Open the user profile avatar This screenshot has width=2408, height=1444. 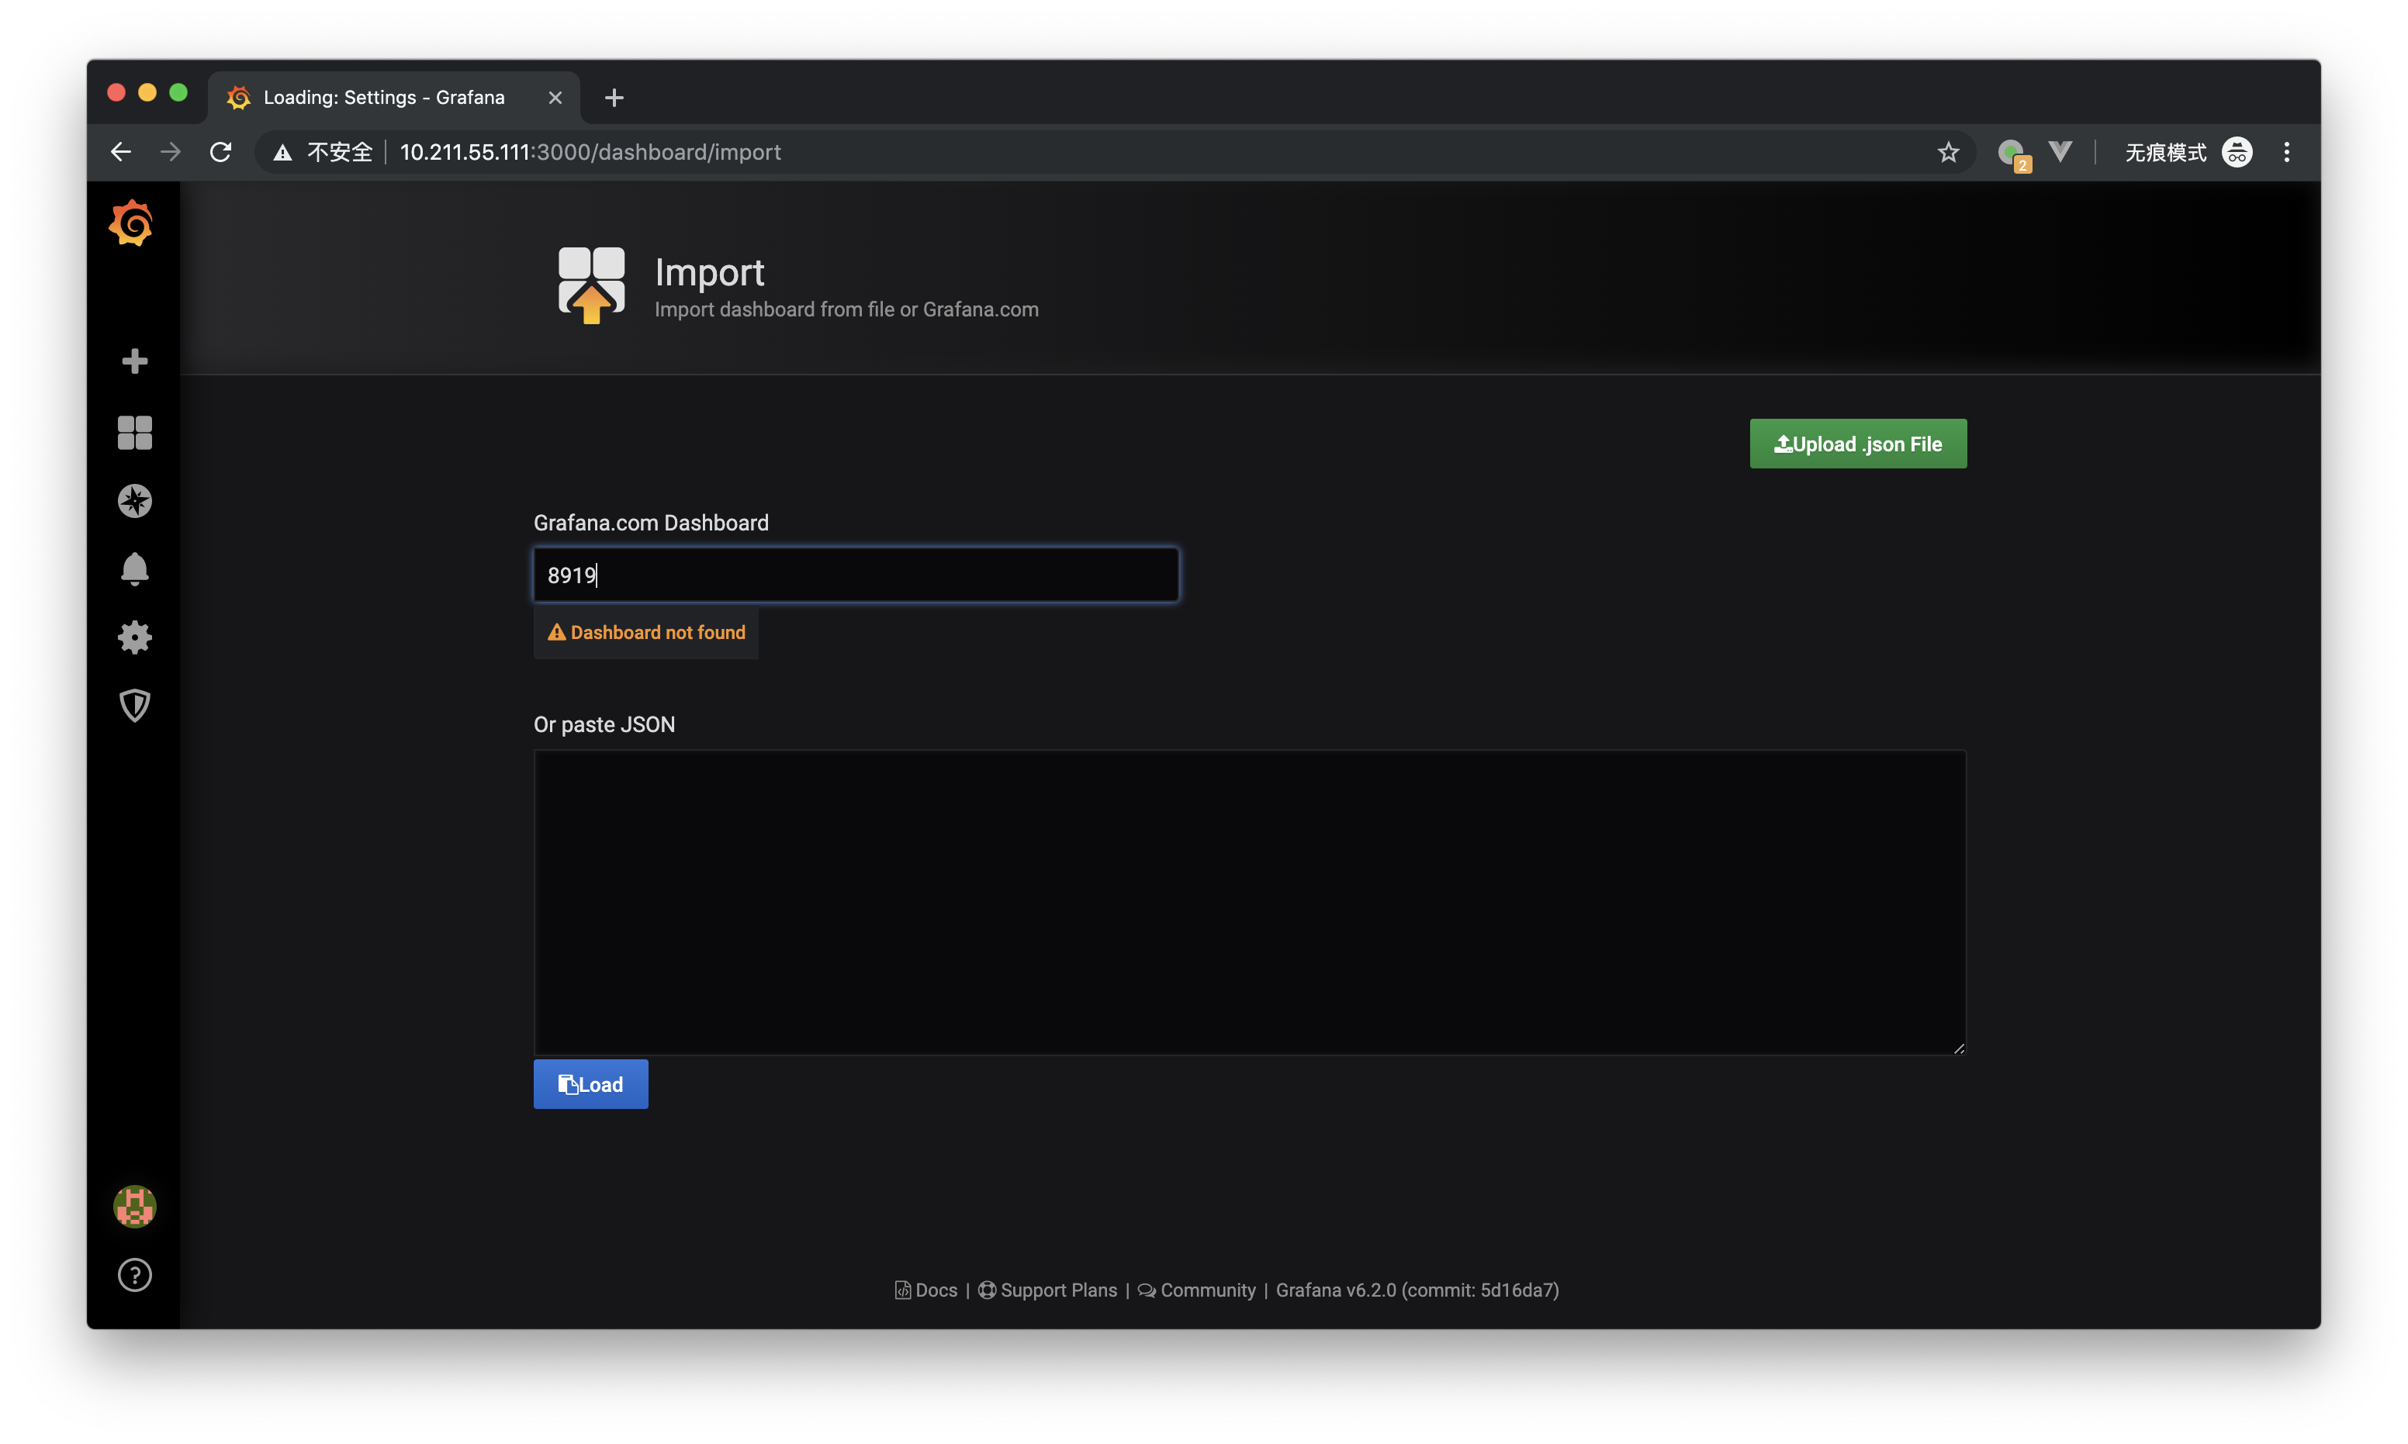(134, 1207)
